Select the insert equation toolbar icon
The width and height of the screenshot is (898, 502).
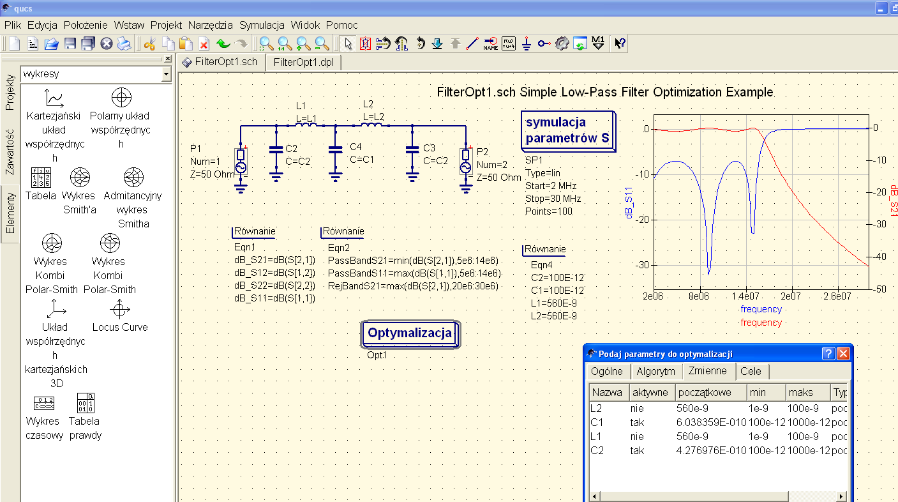coord(509,43)
